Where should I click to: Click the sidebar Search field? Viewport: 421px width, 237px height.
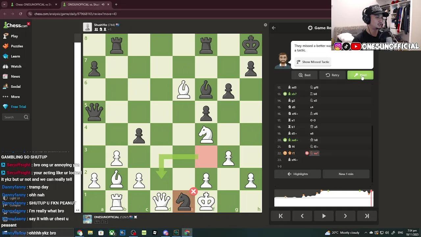coord(13,117)
